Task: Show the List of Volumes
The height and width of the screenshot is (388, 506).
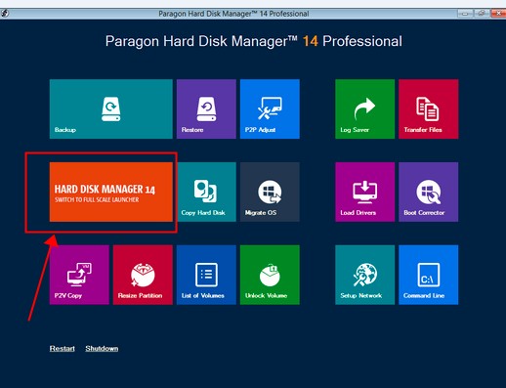Action: [206, 275]
